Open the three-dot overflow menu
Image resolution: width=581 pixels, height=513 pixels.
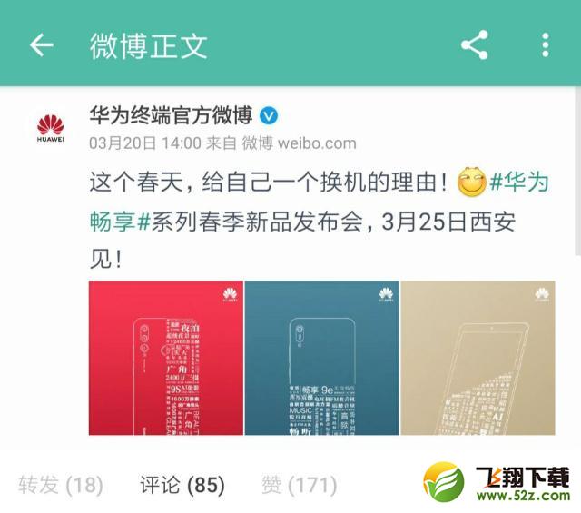click(x=545, y=44)
